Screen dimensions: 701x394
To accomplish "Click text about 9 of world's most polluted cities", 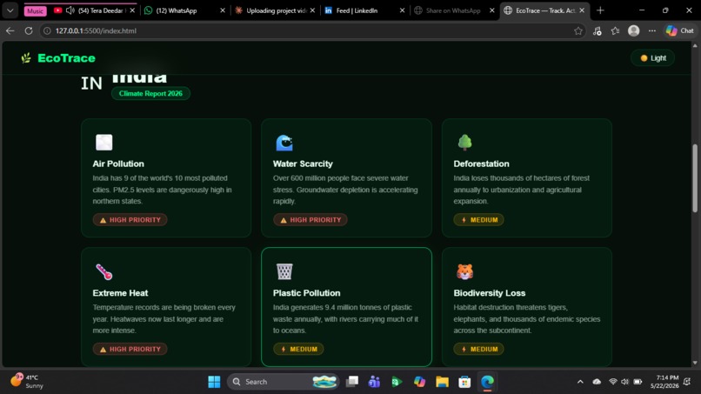I will (x=163, y=190).
